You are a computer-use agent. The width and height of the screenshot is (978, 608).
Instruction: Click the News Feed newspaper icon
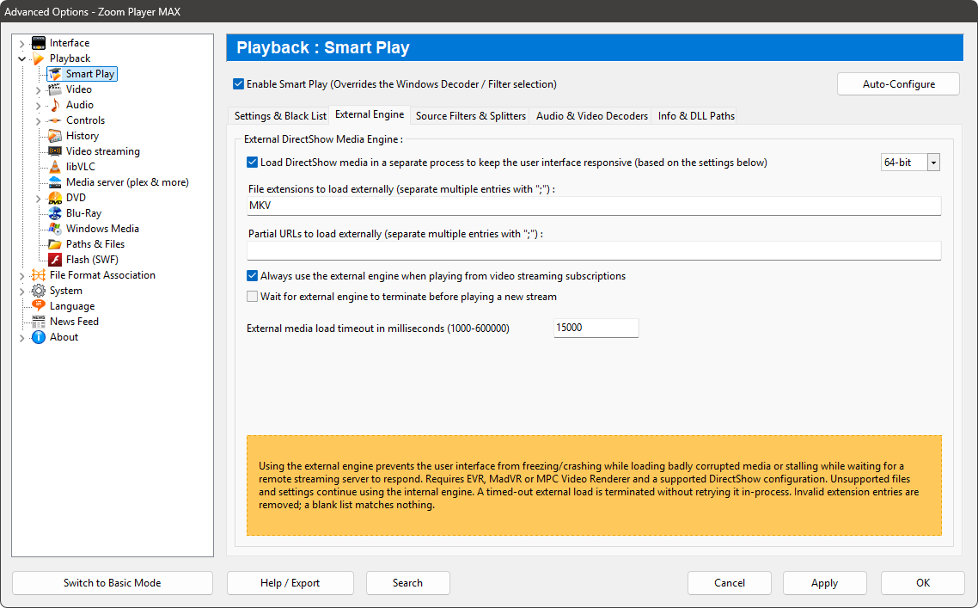(x=39, y=322)
